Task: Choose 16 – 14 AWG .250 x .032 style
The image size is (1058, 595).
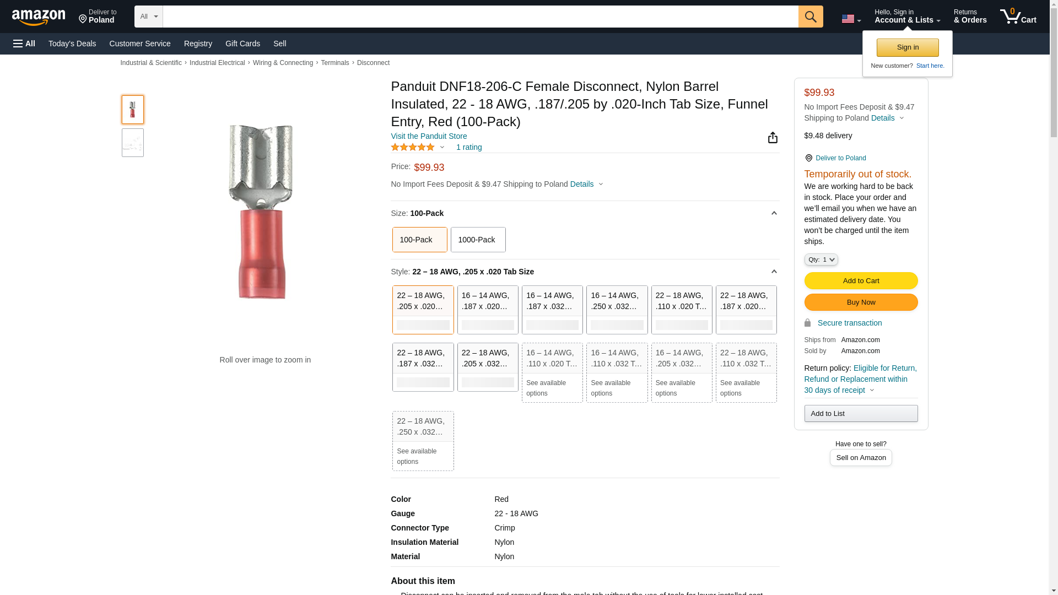Action: tap(617, 309)
